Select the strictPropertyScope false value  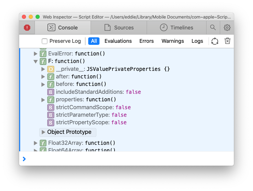click(x=119, y=123)
